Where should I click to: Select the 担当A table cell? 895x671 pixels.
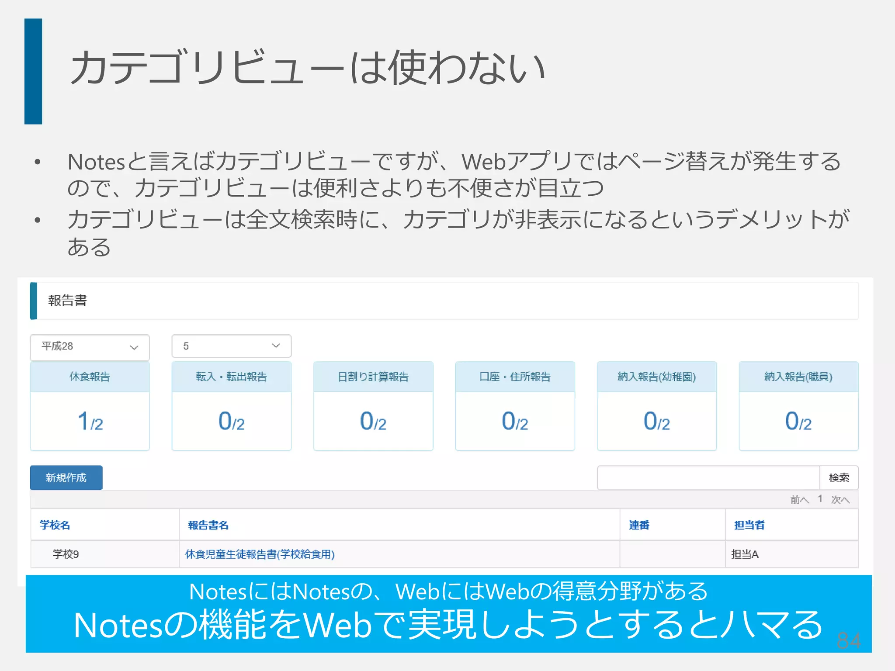(x=791, y=554)
